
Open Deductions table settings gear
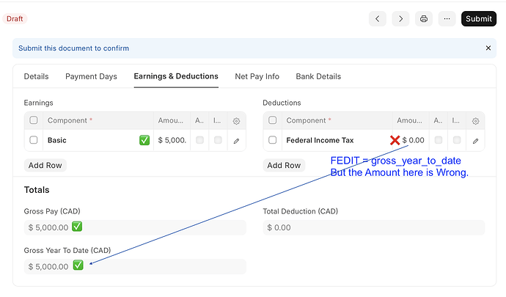(x=475, y=121)
